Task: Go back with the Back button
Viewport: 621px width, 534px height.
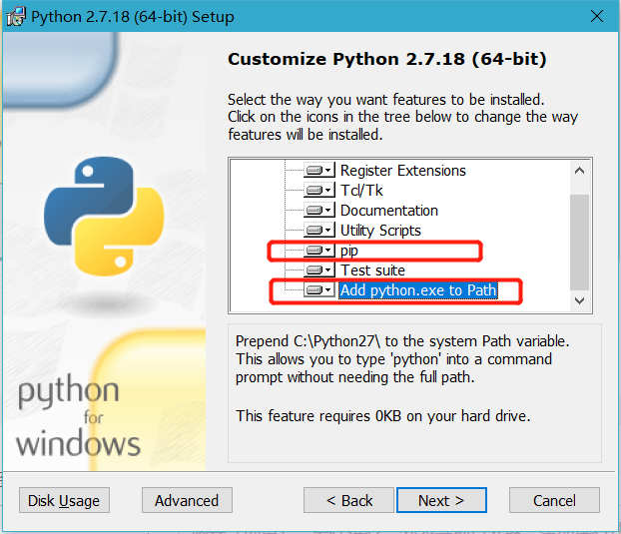Action: [348, 500]
